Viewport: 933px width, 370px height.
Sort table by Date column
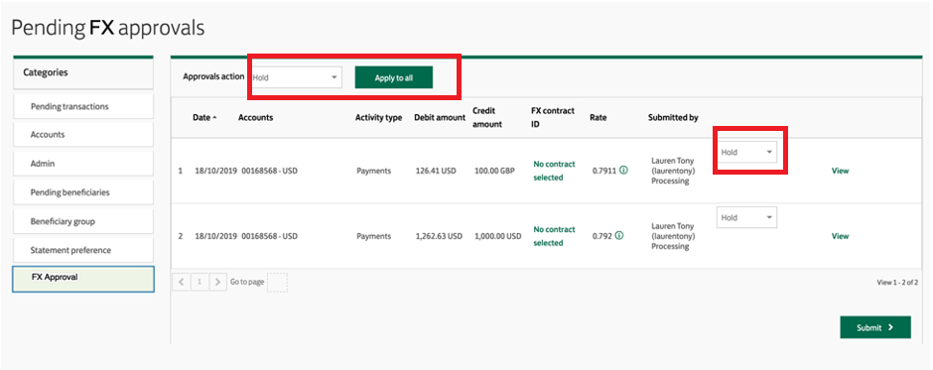[204, 118]
